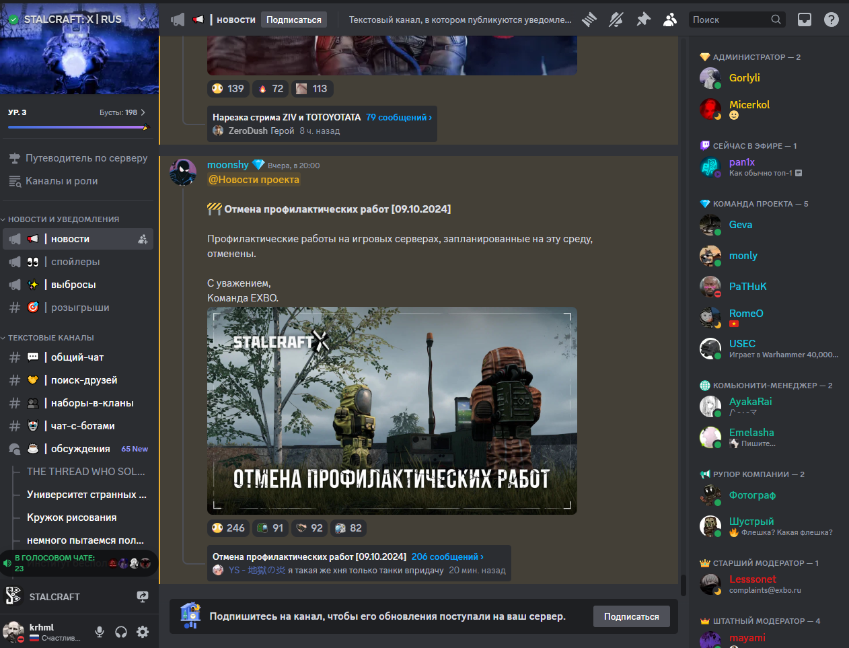Open the Университет странных thread

[x=86, y=495]
